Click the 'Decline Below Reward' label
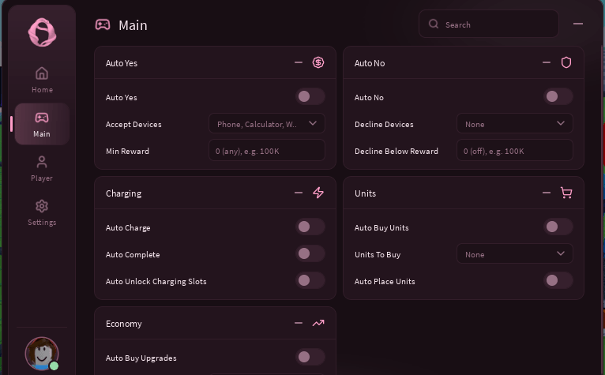Viewport: 605px width, 375px height. pos(396,152)
